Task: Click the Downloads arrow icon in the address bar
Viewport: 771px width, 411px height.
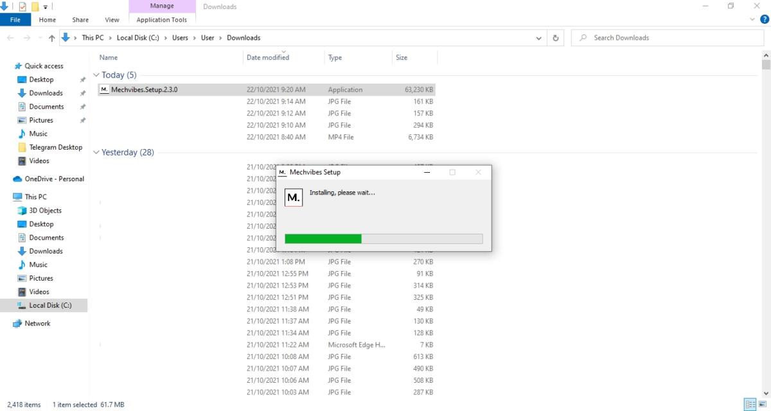Action: click(66, 37)
